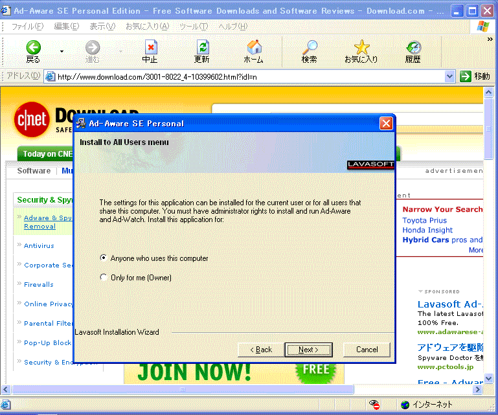
Task: Expand the toolbar overflow chevron
Action: pyautogui.click(x=490, y=39)
